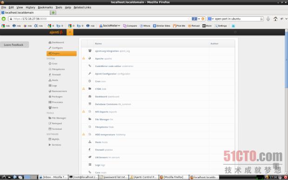The width and height of the screenshot is (288, 180).
Task: Click warning icon on NFS Exports row
Action: click(84, 112)
